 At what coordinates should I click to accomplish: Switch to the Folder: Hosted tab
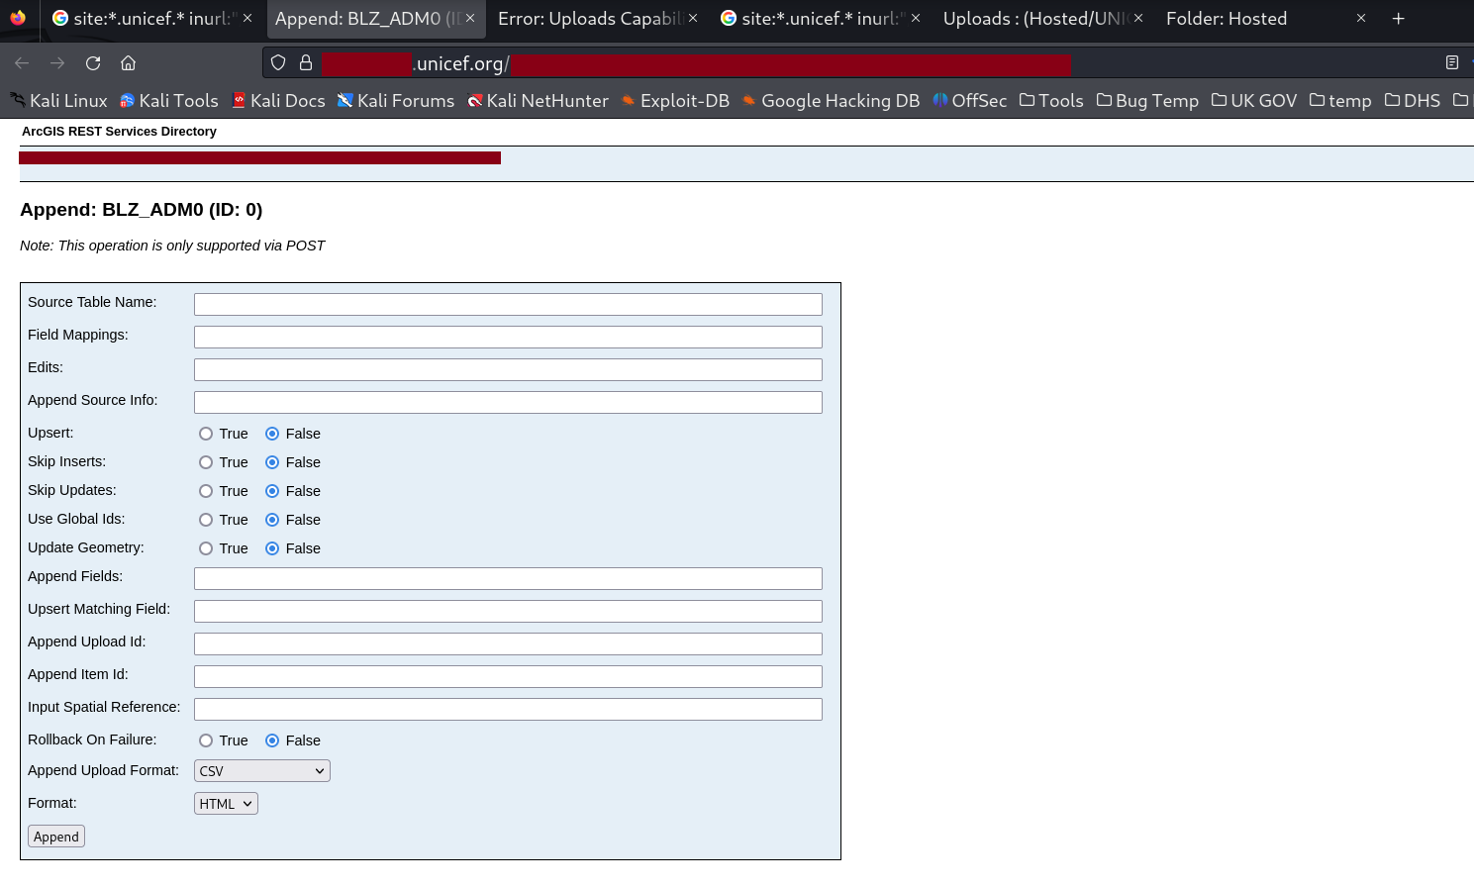[1227, 18]
